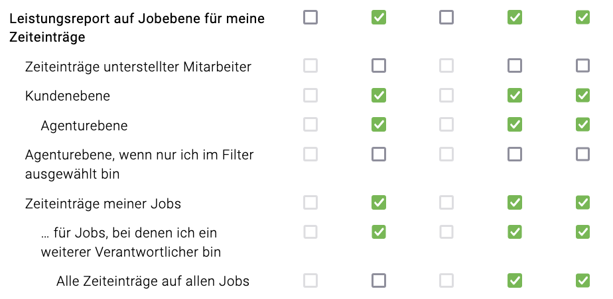The width and height of the screenshot is (613, 299).
Task: Check second-column box for Zeiteinträge unterstellter Mitarbeiter
Action: coord(379,65)
